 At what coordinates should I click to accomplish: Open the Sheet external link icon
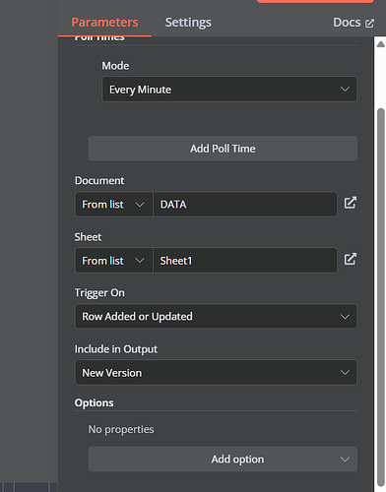click(x=350, y=259)
